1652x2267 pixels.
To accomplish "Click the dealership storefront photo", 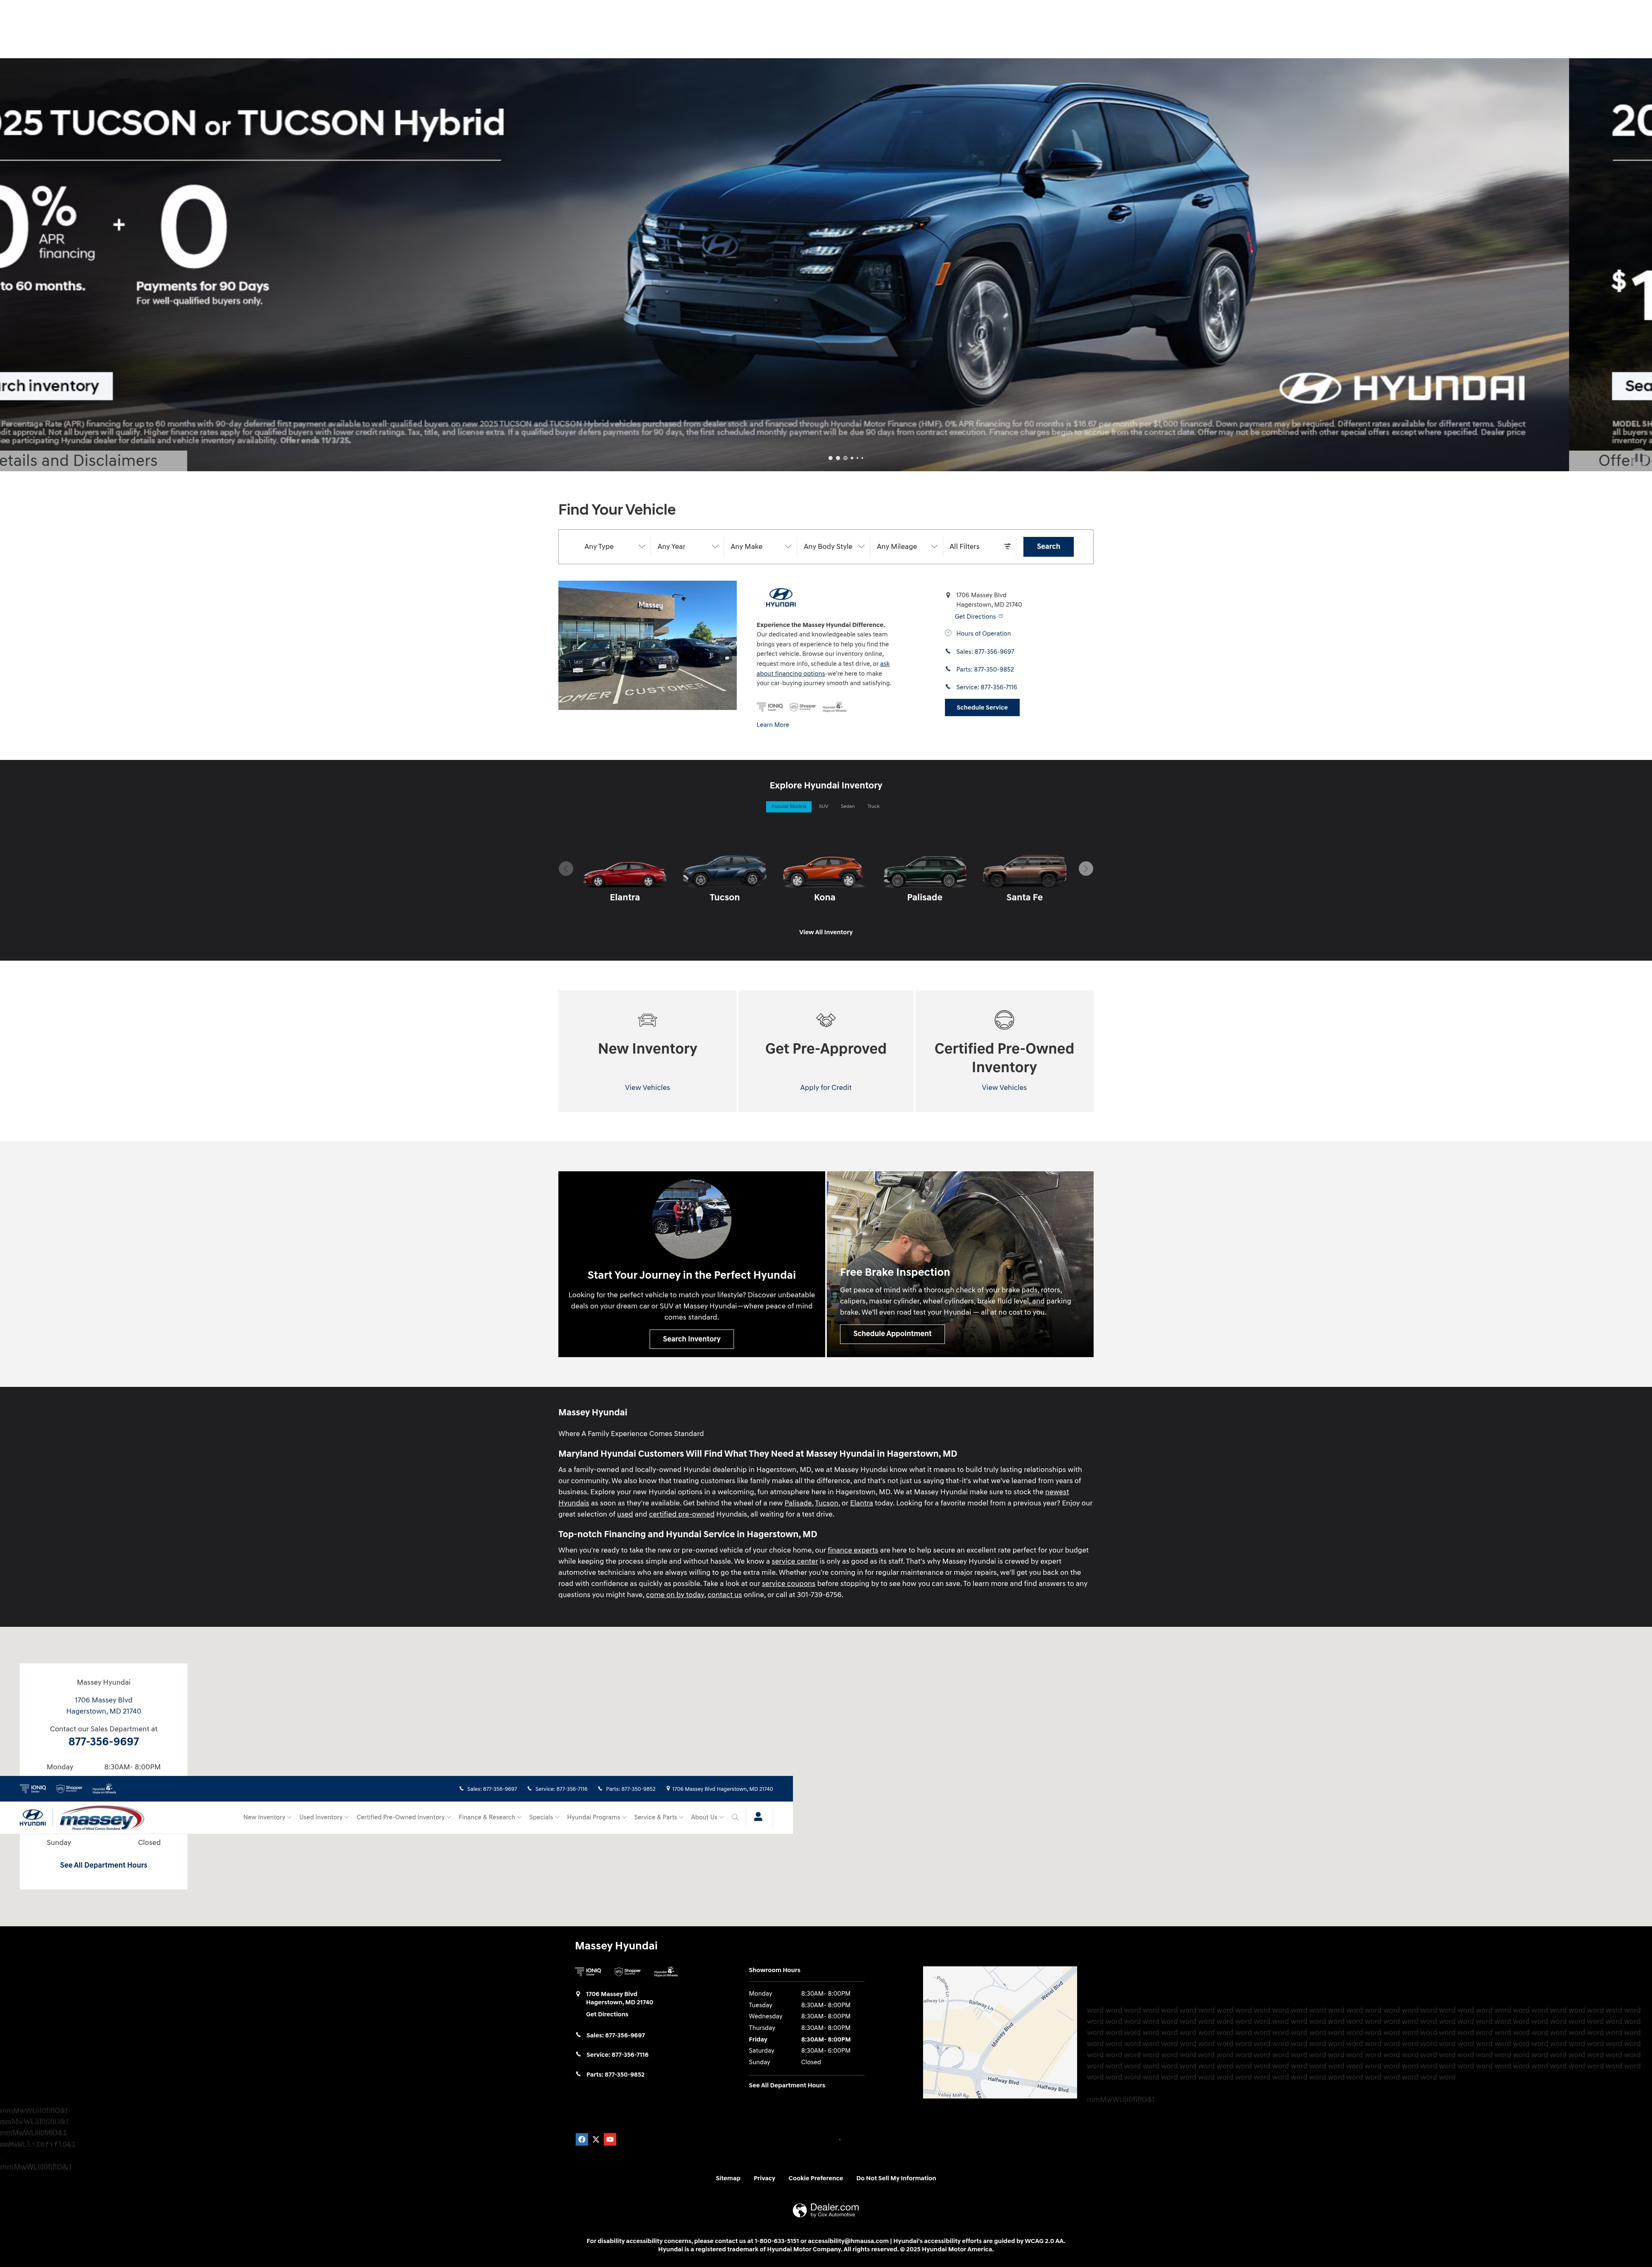I will pyautogui.click(x=647, y=645).
